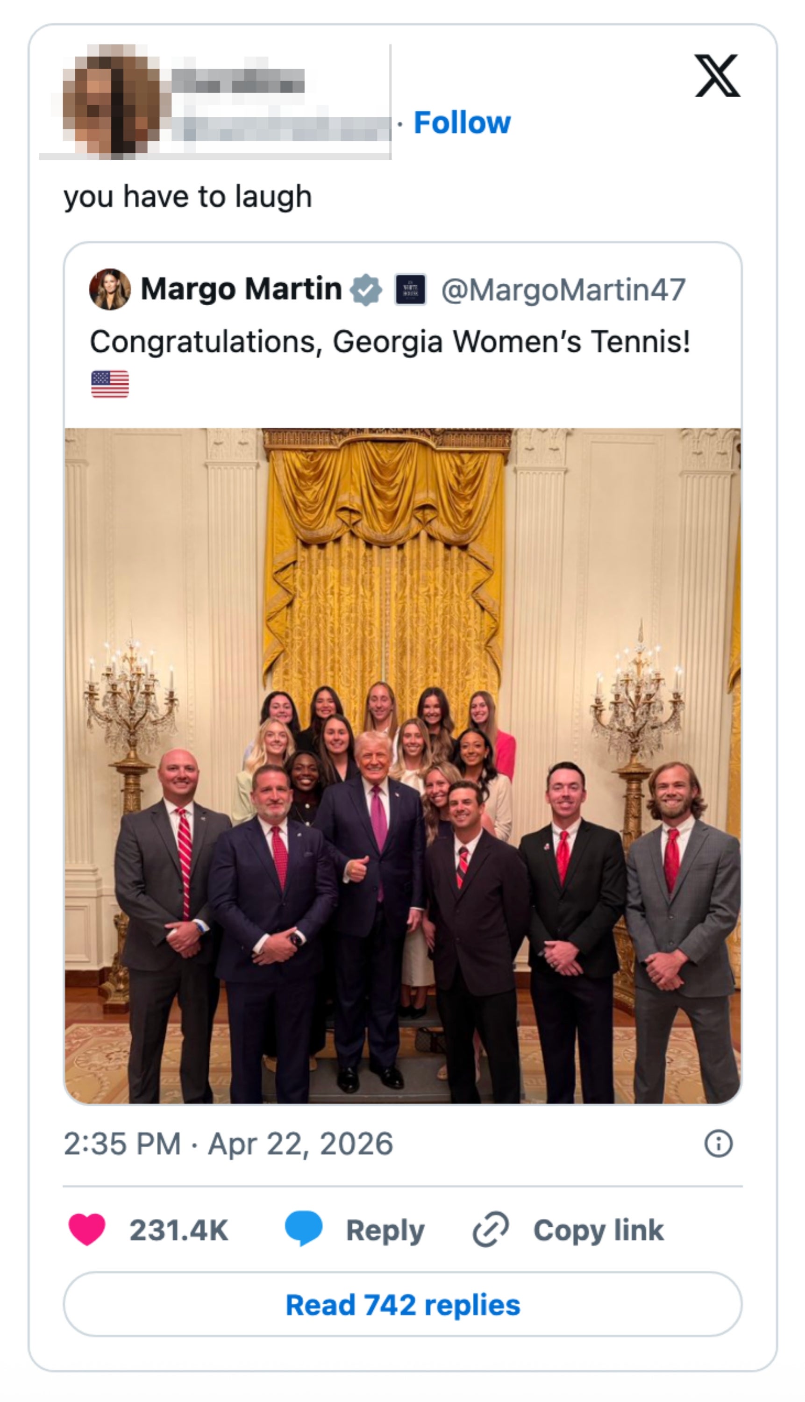Click the chain link icon

(x=491, y=1230)
